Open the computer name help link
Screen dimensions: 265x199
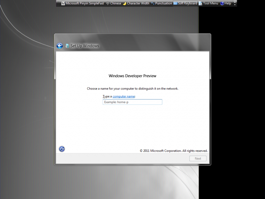coord(124,97)
